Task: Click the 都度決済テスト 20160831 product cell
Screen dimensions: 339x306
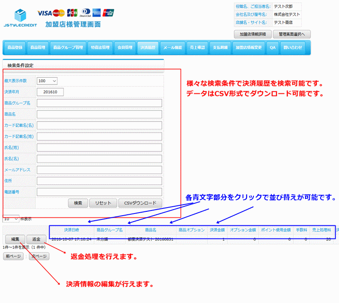Action: [150, 239]
